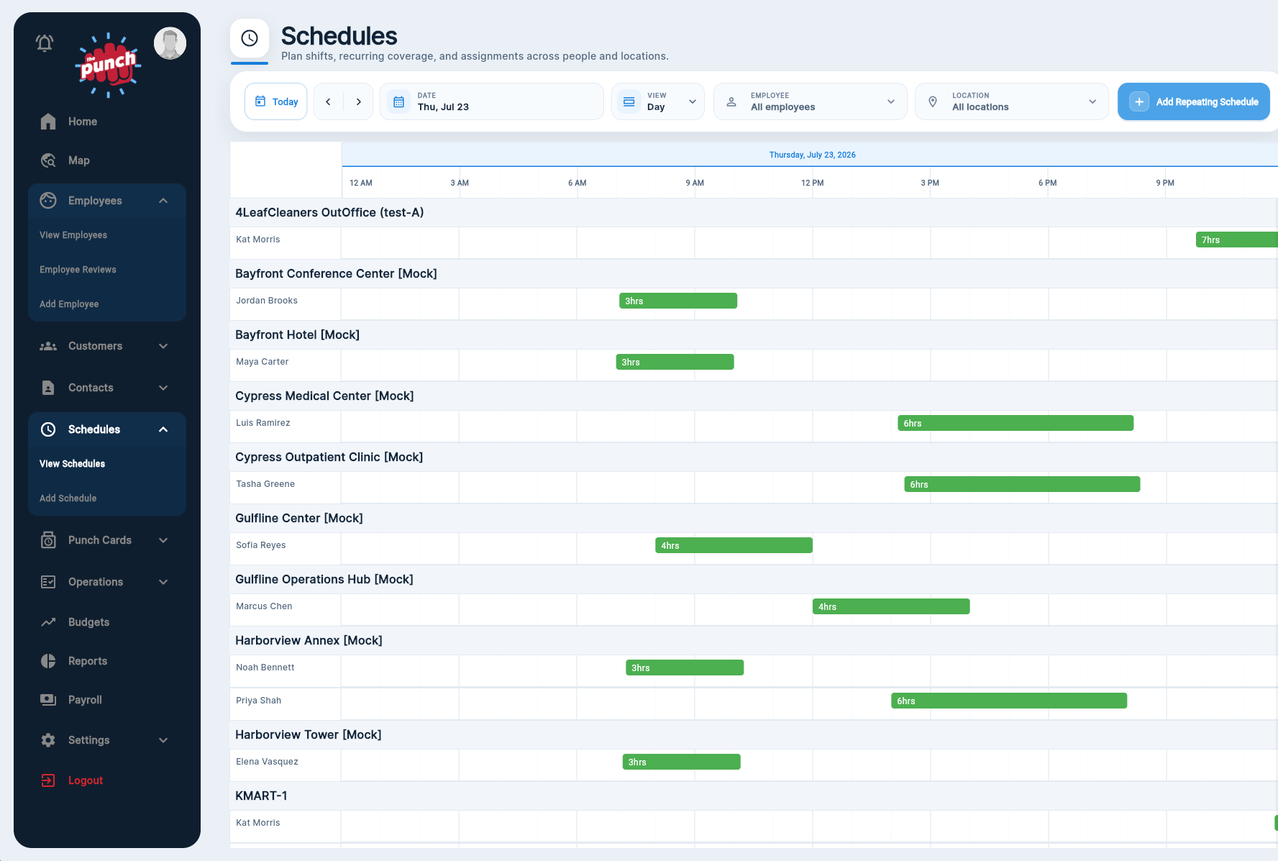Select Kat Morris' 7hrs shift bar

pos(1237,240)
